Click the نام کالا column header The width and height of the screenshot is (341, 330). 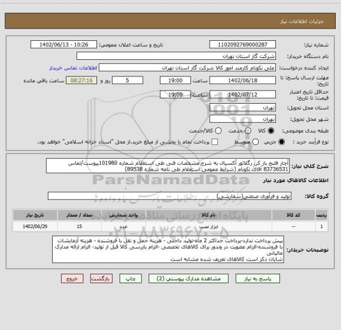coord(208,215)
